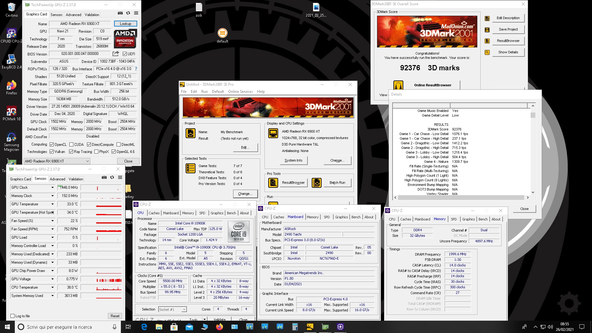
Task: Click the Selected Tests checklist icon
Action: point(191,168)
